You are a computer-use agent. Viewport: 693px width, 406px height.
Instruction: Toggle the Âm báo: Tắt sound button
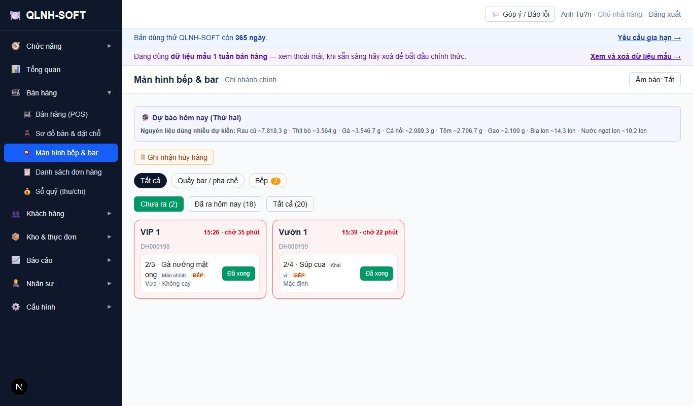654,80
